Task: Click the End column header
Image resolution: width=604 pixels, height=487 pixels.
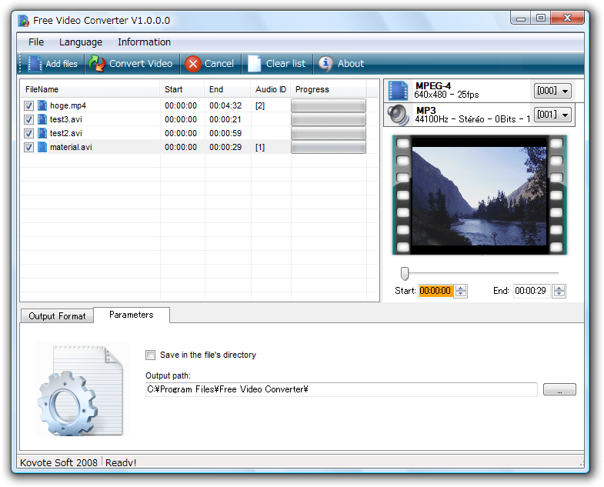Action: click(227, 89)
